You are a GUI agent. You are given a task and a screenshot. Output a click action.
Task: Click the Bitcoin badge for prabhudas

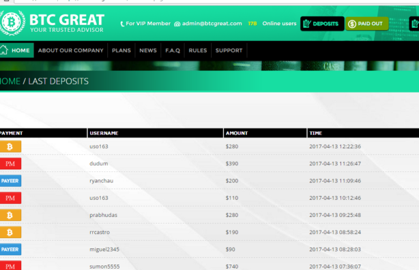[10, 215]
